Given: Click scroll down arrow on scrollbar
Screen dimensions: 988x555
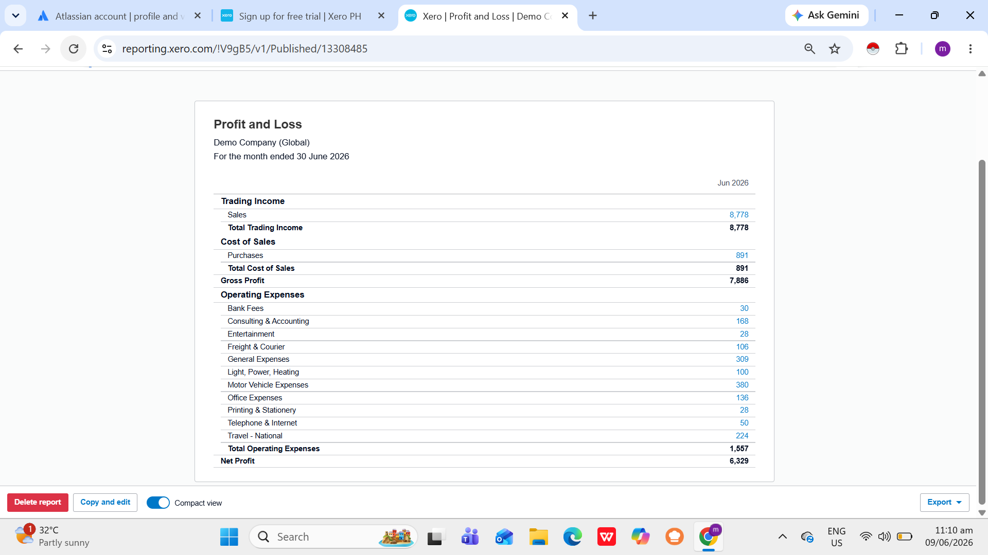Looking at the screenshot, I should (x=982, y=512).
